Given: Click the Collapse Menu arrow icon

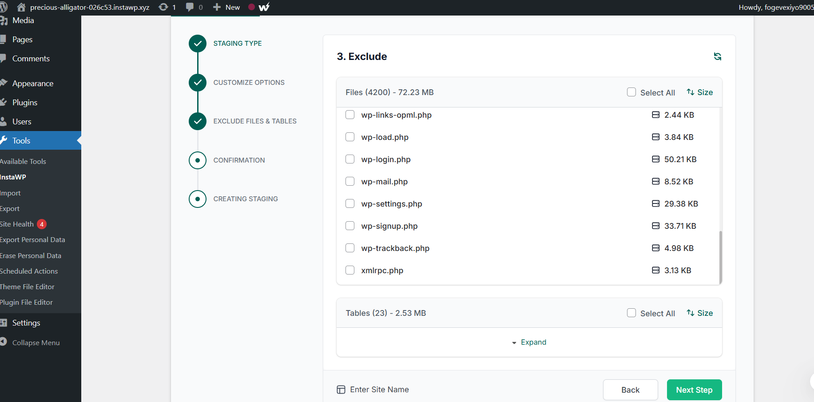Looking at the screenshot, I should point(4,342).
